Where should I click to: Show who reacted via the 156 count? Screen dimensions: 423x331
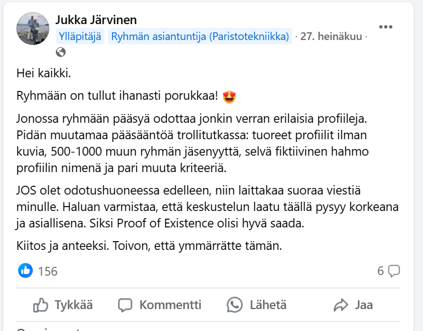(48, 271)
